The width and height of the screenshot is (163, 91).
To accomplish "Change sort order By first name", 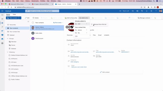I will pyautogui.click(x=58, y=22).
